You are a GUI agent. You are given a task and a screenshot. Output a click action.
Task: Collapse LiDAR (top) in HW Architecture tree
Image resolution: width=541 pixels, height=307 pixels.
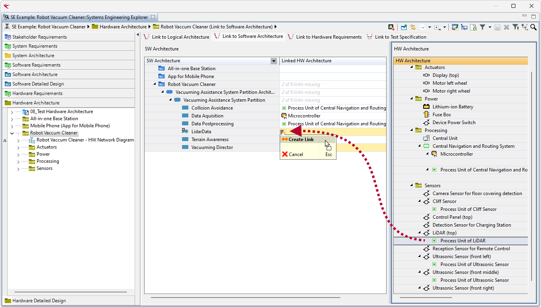click(x=420, y=233)
